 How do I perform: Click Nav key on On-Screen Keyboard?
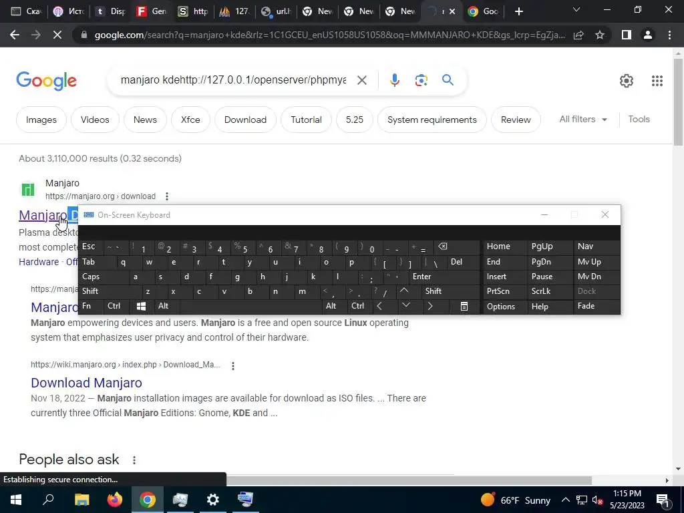pyautogui.click(x=596, y=246)
